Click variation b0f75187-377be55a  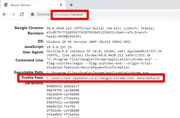click(x=63, y=98)
